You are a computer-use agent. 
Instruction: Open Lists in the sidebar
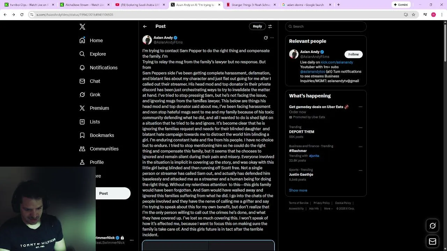click(x=90, y=122)
